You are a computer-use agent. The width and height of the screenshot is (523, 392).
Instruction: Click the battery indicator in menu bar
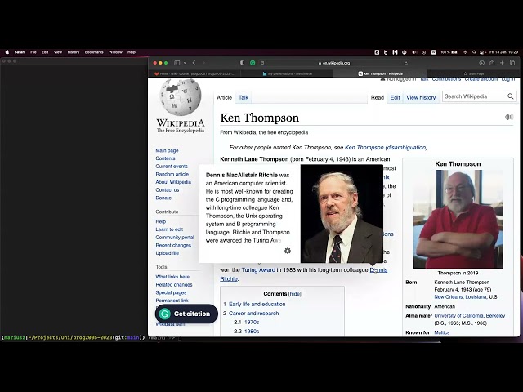tap(449, 52)
